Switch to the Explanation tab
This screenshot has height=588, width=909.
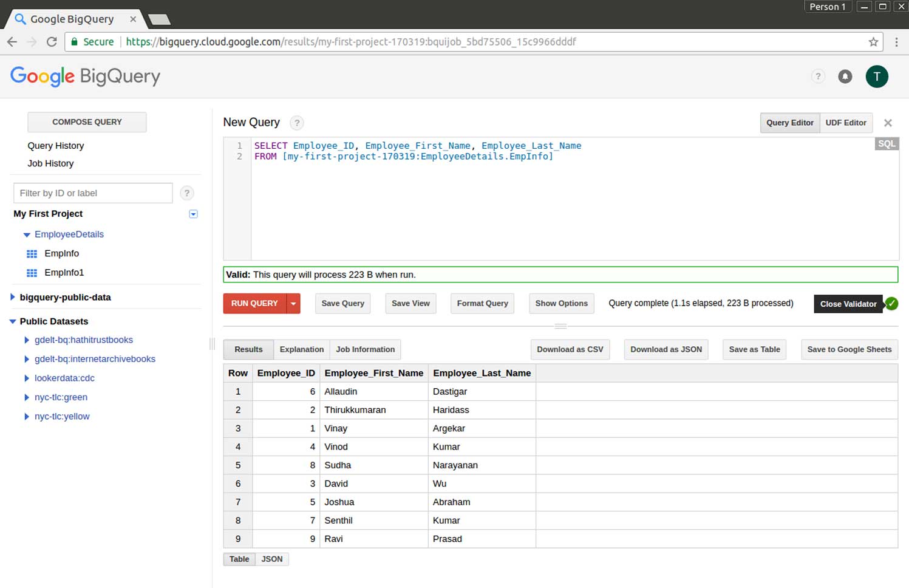(302, 349)
